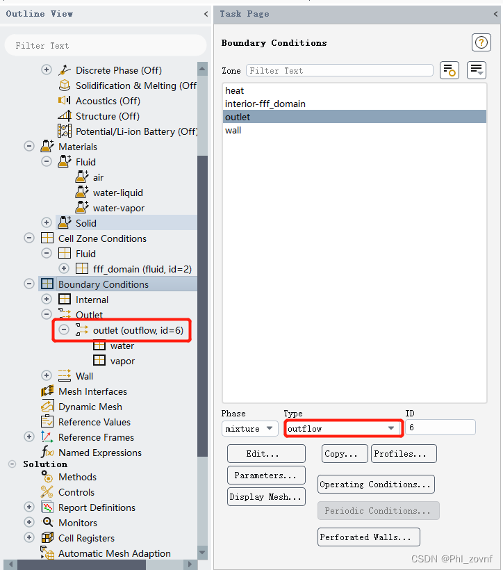This screenshot has height=570, width=503.
Task: Click the Outline View vertical scrollbar
Action: pyautogui.click(x=202, y=278)
